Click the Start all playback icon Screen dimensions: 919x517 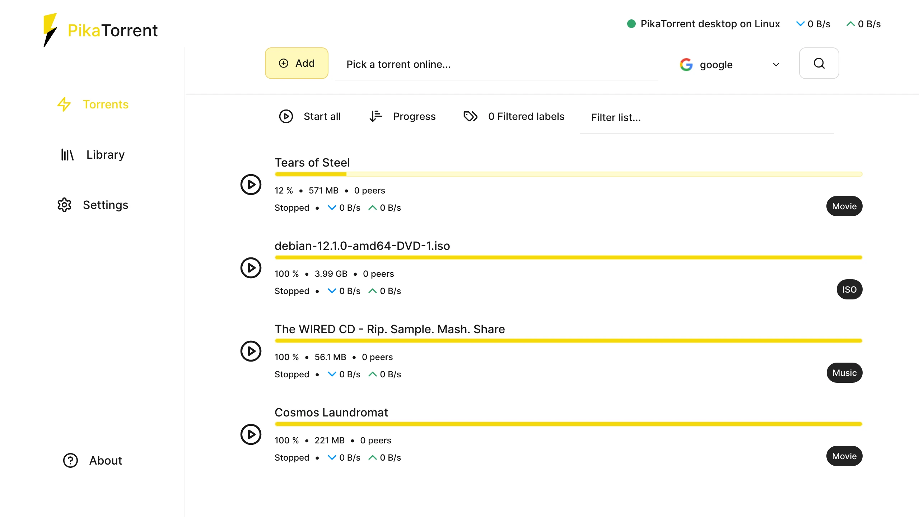285,116
